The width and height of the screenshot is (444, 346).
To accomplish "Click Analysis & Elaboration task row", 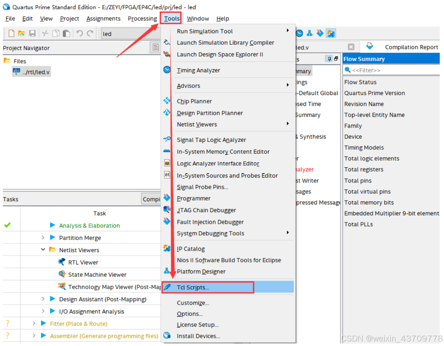I will (89, 225).
